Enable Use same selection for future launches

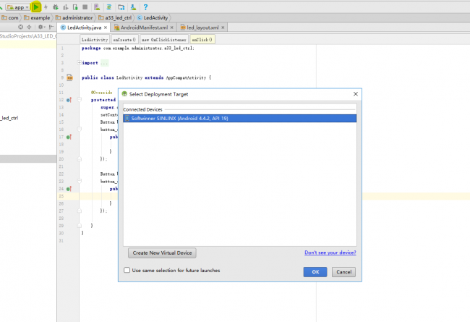[127, 270]
